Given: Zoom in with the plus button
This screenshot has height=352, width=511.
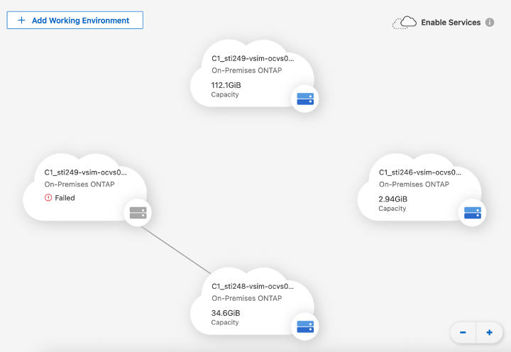Looking at the screenshot, I should (x=489, y=332).
